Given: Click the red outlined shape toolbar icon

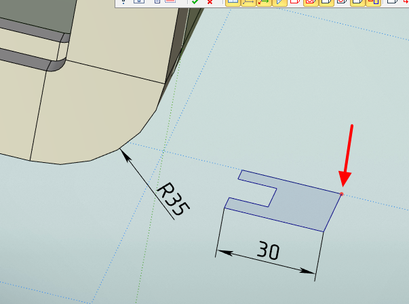Looking at the screenshot, I should 294,2.
